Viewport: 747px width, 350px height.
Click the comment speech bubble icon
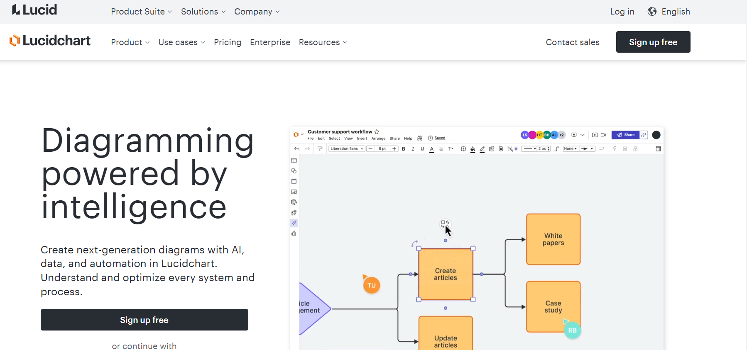pos(574,135)
